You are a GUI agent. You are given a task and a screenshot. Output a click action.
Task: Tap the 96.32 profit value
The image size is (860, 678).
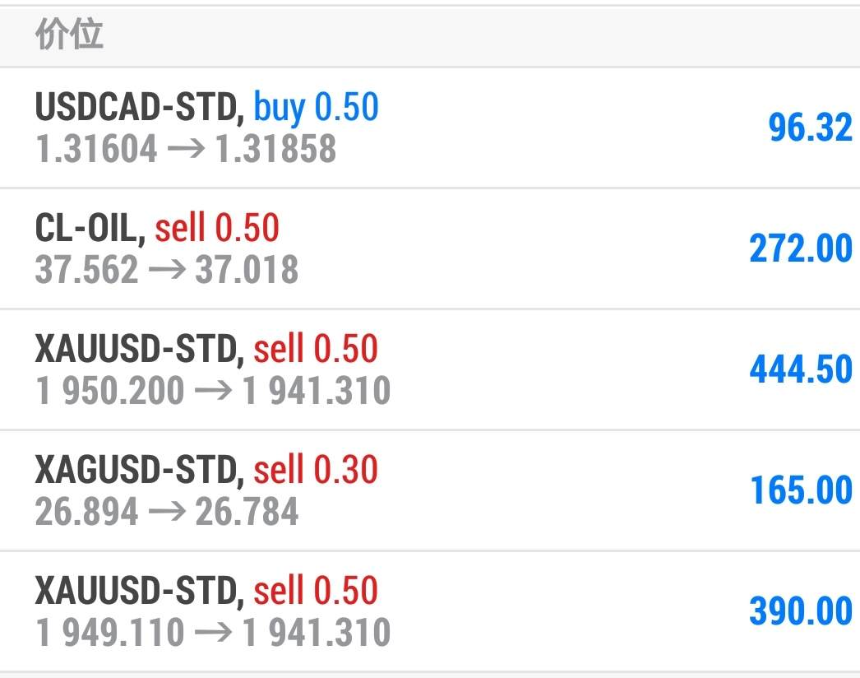click(x=811, y=128)
